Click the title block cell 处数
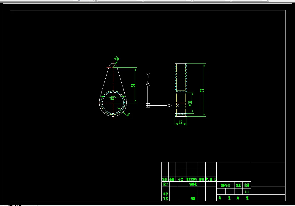Viewport: 295px width, 206px height. [172, 179]
